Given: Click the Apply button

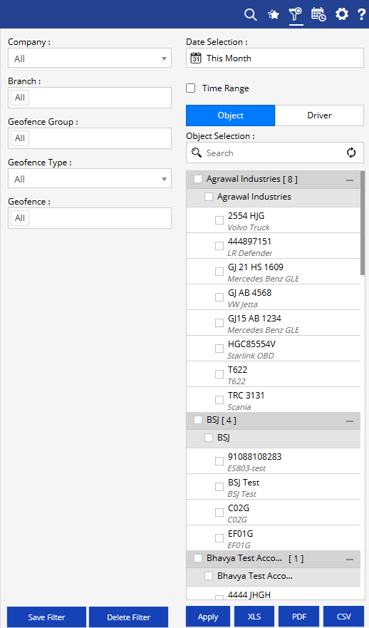Looking at the screenshot, I should 208,617.
